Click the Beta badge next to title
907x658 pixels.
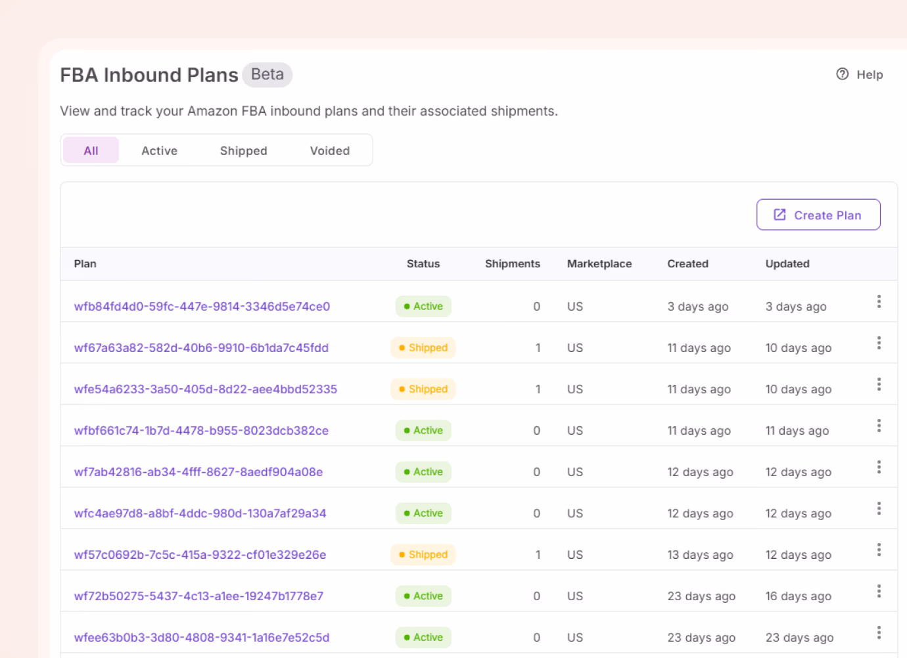click(x=267, y=74)
